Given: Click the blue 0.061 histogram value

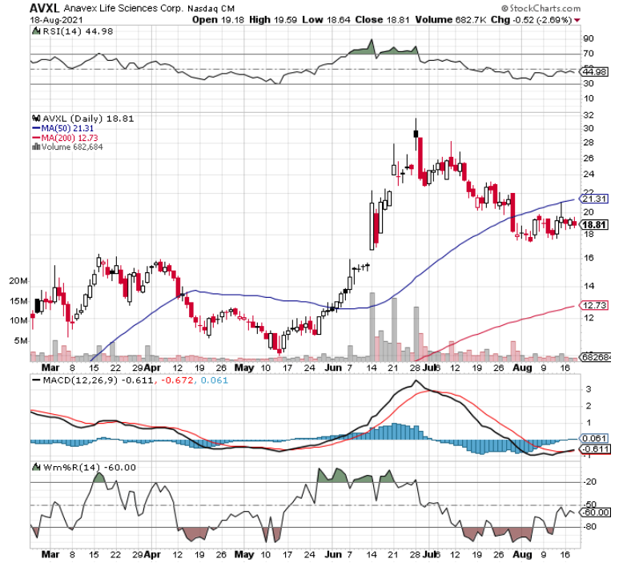Looking at the screenshot, I should click(215, 380).
